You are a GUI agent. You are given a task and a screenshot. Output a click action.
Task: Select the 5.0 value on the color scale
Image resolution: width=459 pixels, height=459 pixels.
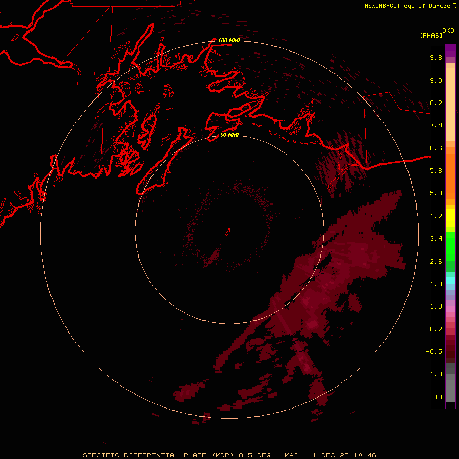point(436,193)
